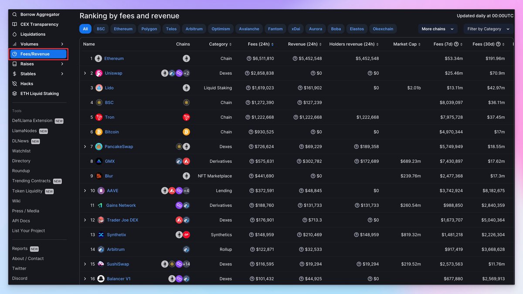Screen dimensions: 523x294
Task: Click the ETH Liquid Staking layers icon
Action: [14, 94]
